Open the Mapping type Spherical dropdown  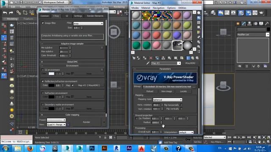coord(168,100)
